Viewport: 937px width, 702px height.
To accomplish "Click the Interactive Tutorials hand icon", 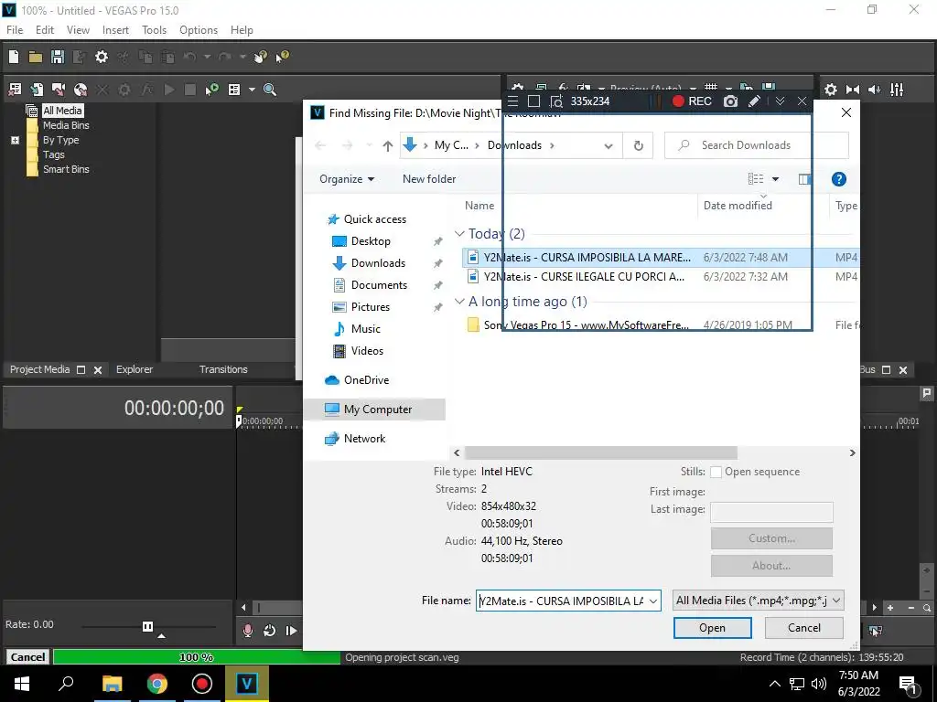I will [260, 57].
